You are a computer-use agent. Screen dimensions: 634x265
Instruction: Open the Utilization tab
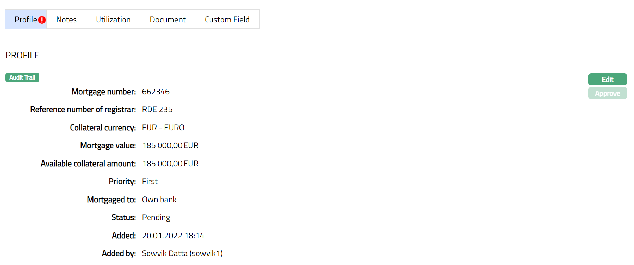click(x=113, y=20)
